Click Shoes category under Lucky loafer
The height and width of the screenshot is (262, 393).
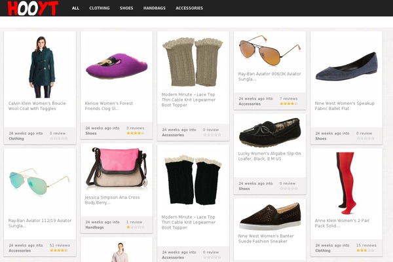[x=244, y=189]
